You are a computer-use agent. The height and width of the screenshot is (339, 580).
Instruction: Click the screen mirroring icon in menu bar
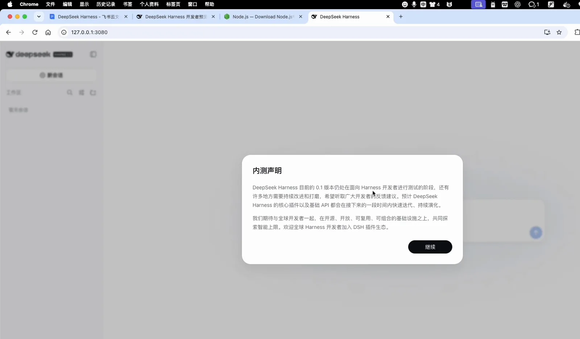[478, 4]
